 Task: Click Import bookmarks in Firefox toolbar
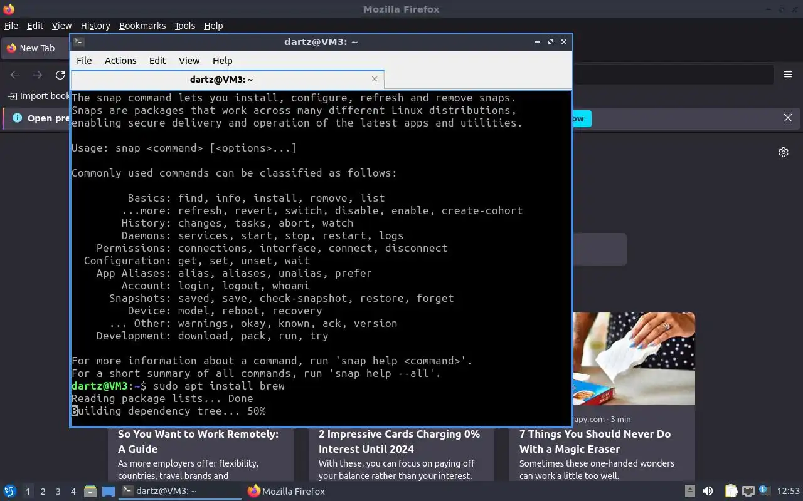click(x=38, y=96)
